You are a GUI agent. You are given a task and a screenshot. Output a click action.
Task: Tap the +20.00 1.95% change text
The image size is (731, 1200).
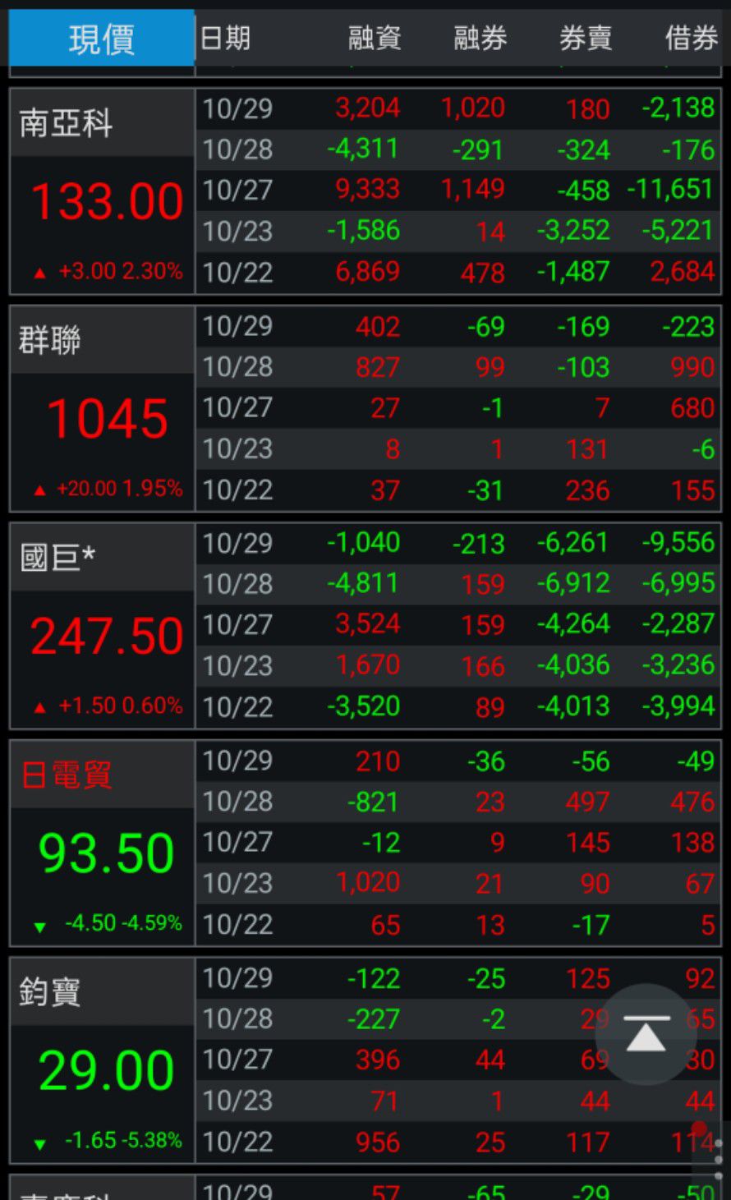pos(119,489)
